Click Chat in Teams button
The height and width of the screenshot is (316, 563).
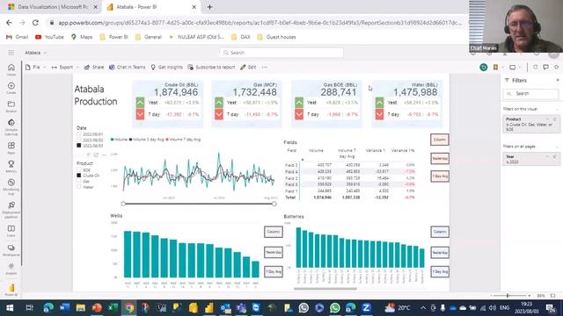127,67
